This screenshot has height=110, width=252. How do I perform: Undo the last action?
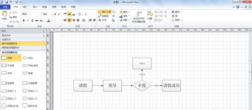(10, 2)
